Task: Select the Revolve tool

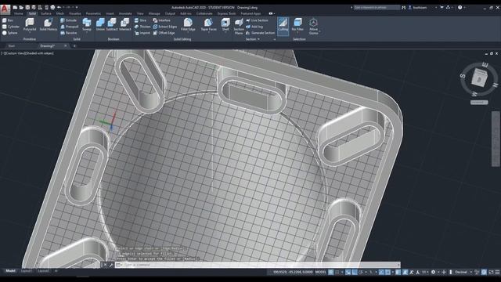Action: pyautogui.click(x=69, y=33)
